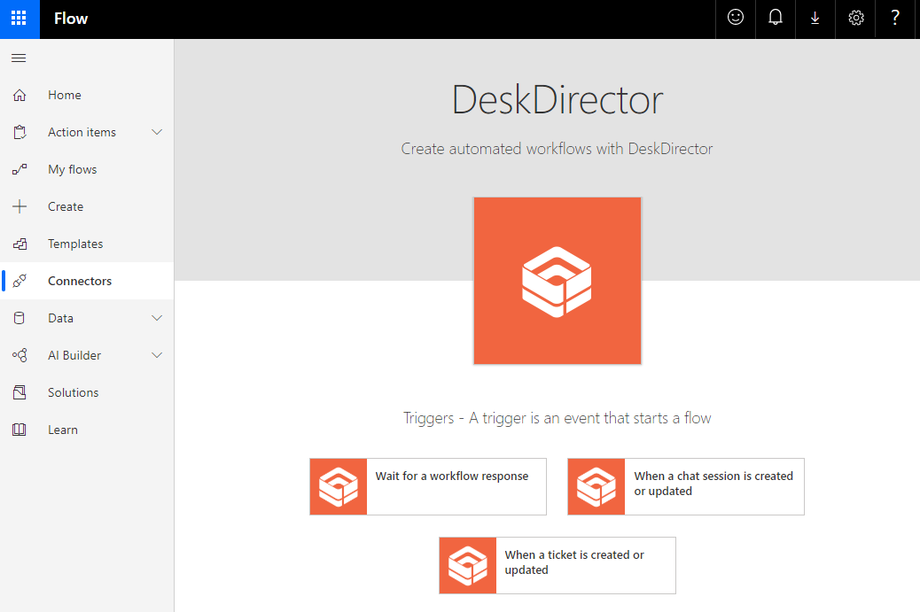Image resolution: width=920 pixels, height=612 pixels.
Task: Open the notifications bell icon
Action: 775,19
